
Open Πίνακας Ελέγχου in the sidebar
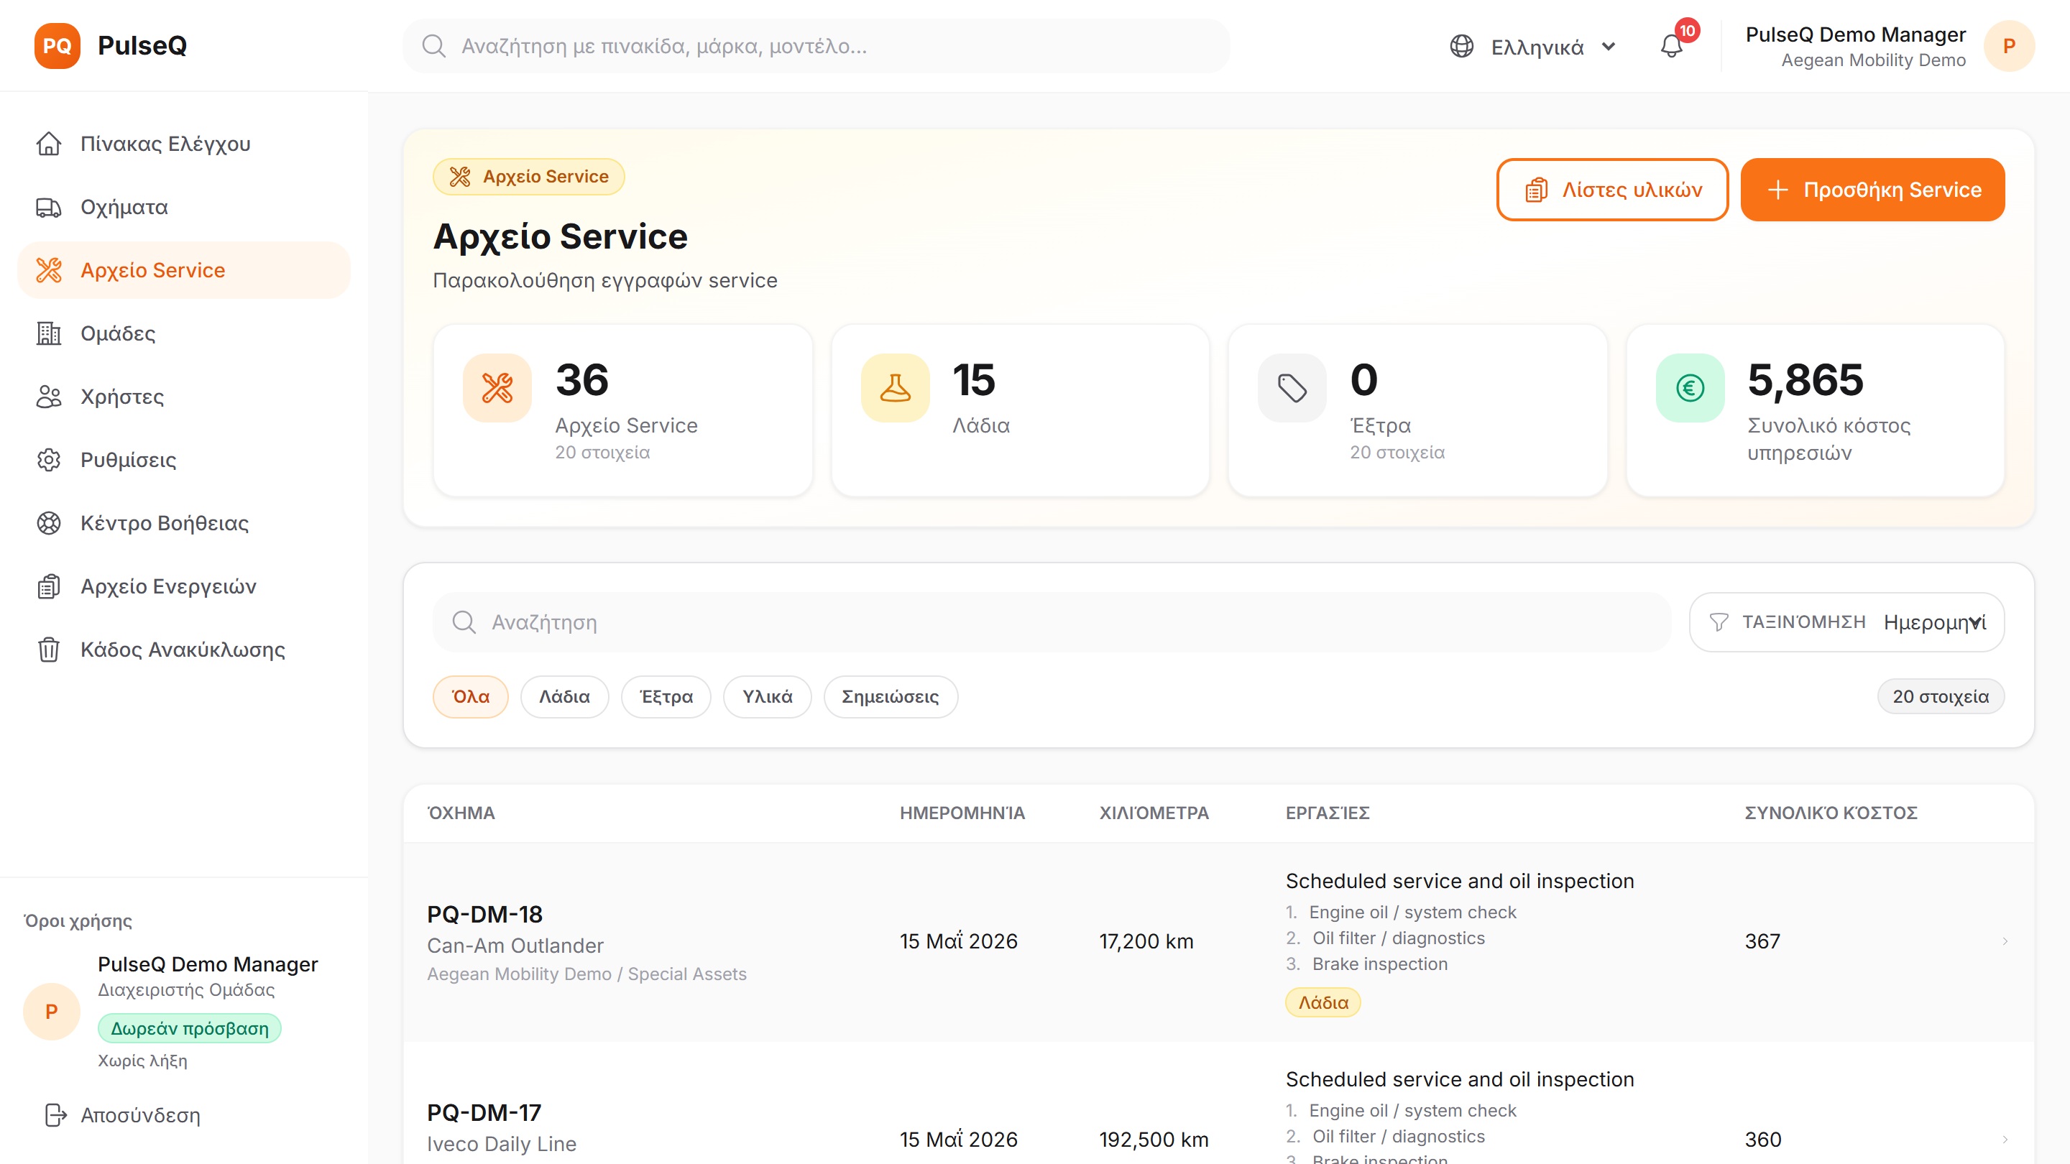point(184,144)
